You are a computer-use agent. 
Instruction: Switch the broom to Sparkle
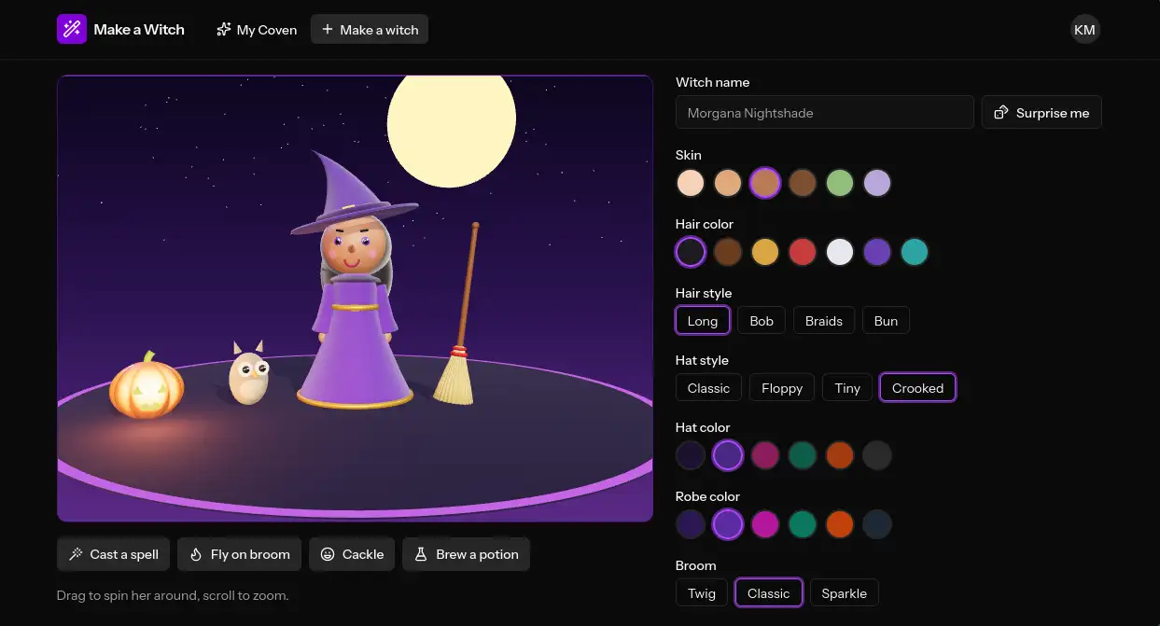point(845,593)
